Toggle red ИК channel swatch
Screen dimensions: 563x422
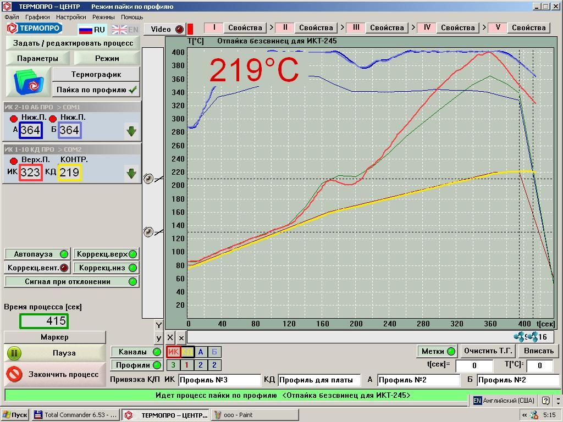point(173,352)
